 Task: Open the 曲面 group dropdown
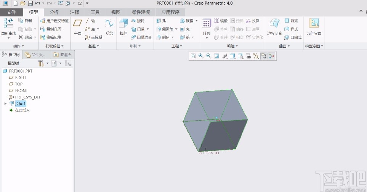click(284, 46)
